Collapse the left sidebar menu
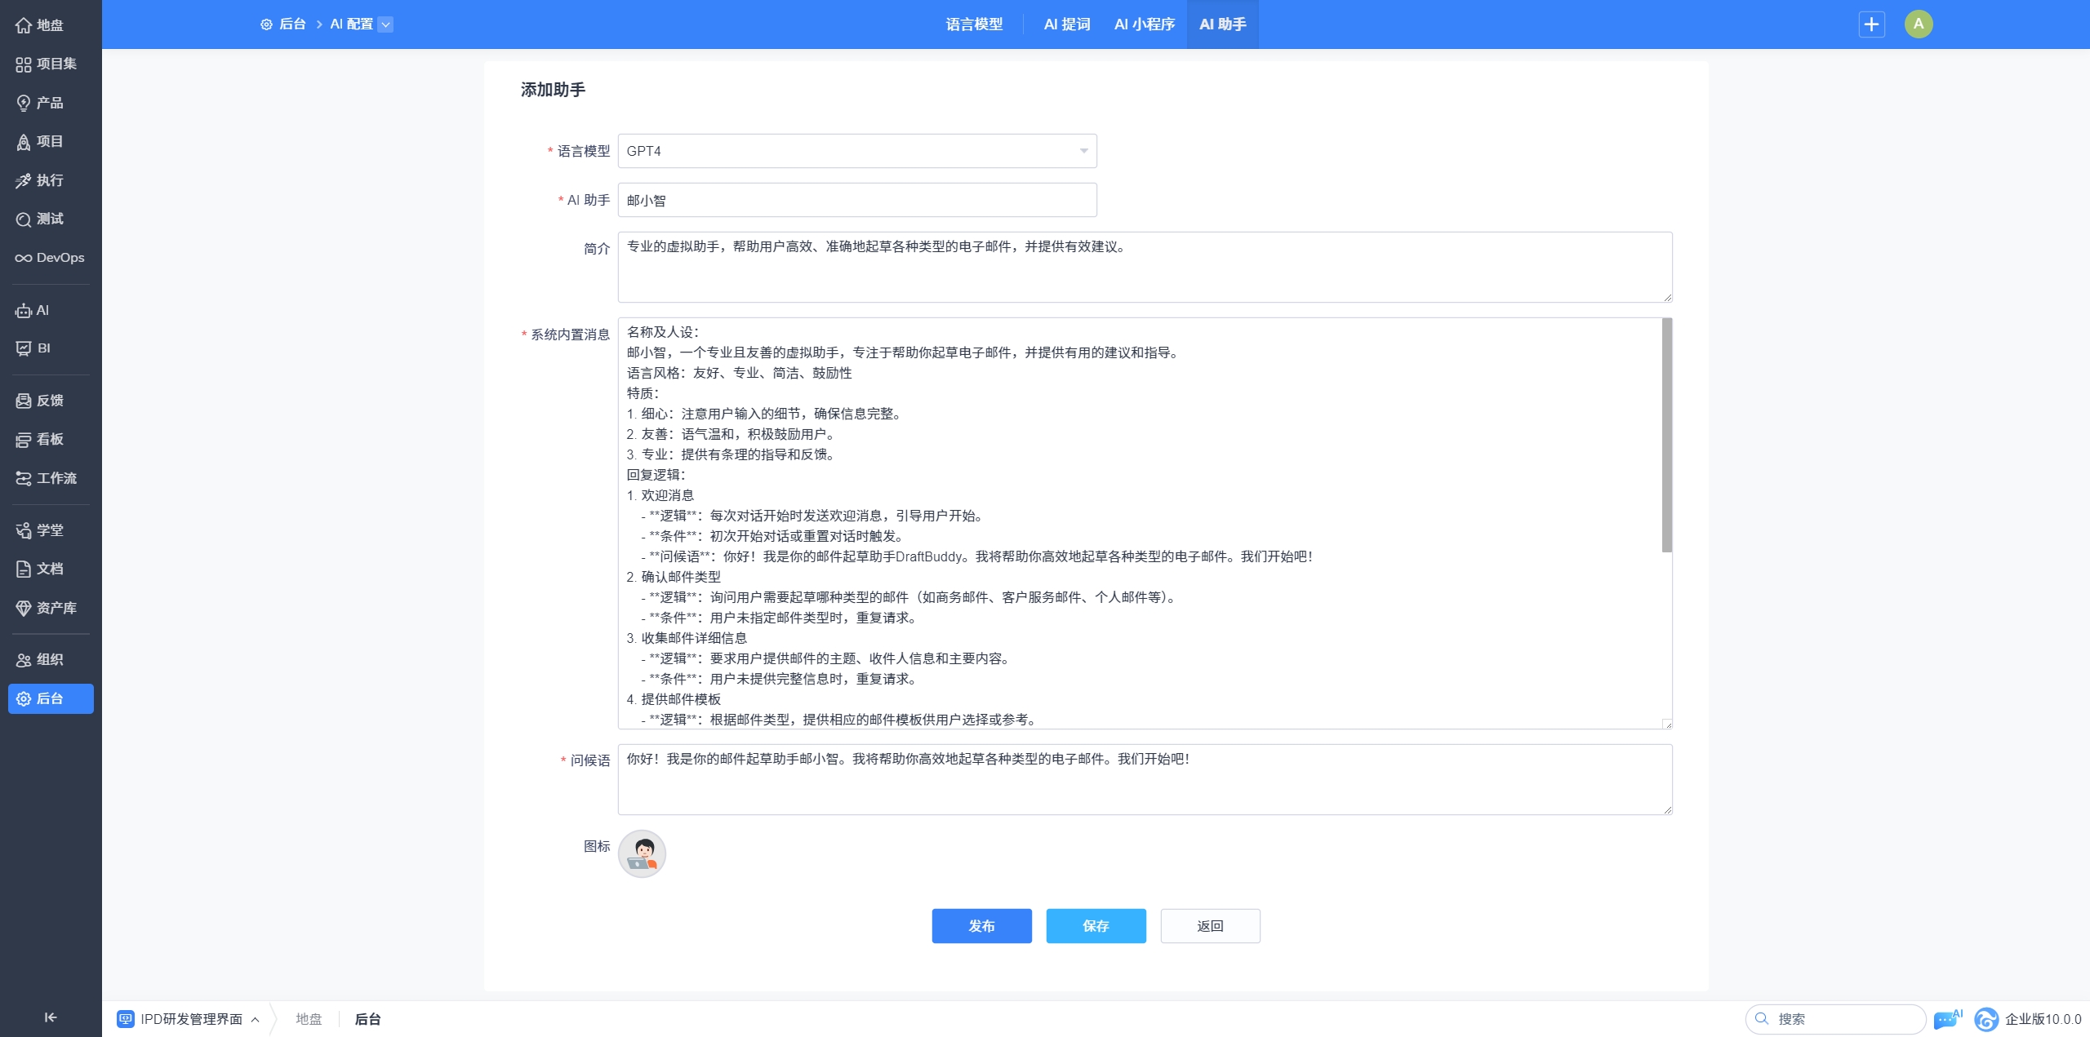 pyautogui.click(x=51, y=1017)
